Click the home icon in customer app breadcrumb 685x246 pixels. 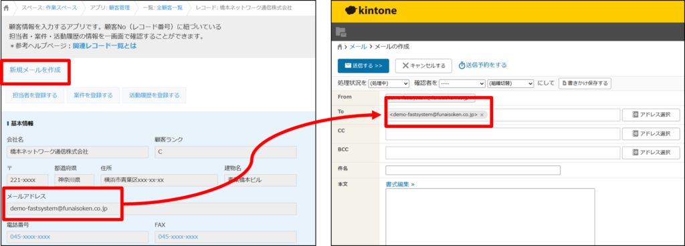tap(5, 8)
